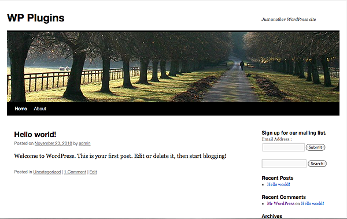Select the Recent Posts widget heading
Viewport: 347px width, 219px height.
[x=278, y=178]
